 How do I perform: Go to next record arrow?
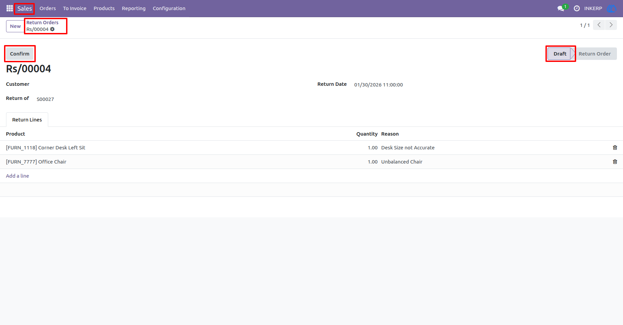pos(611,25)
